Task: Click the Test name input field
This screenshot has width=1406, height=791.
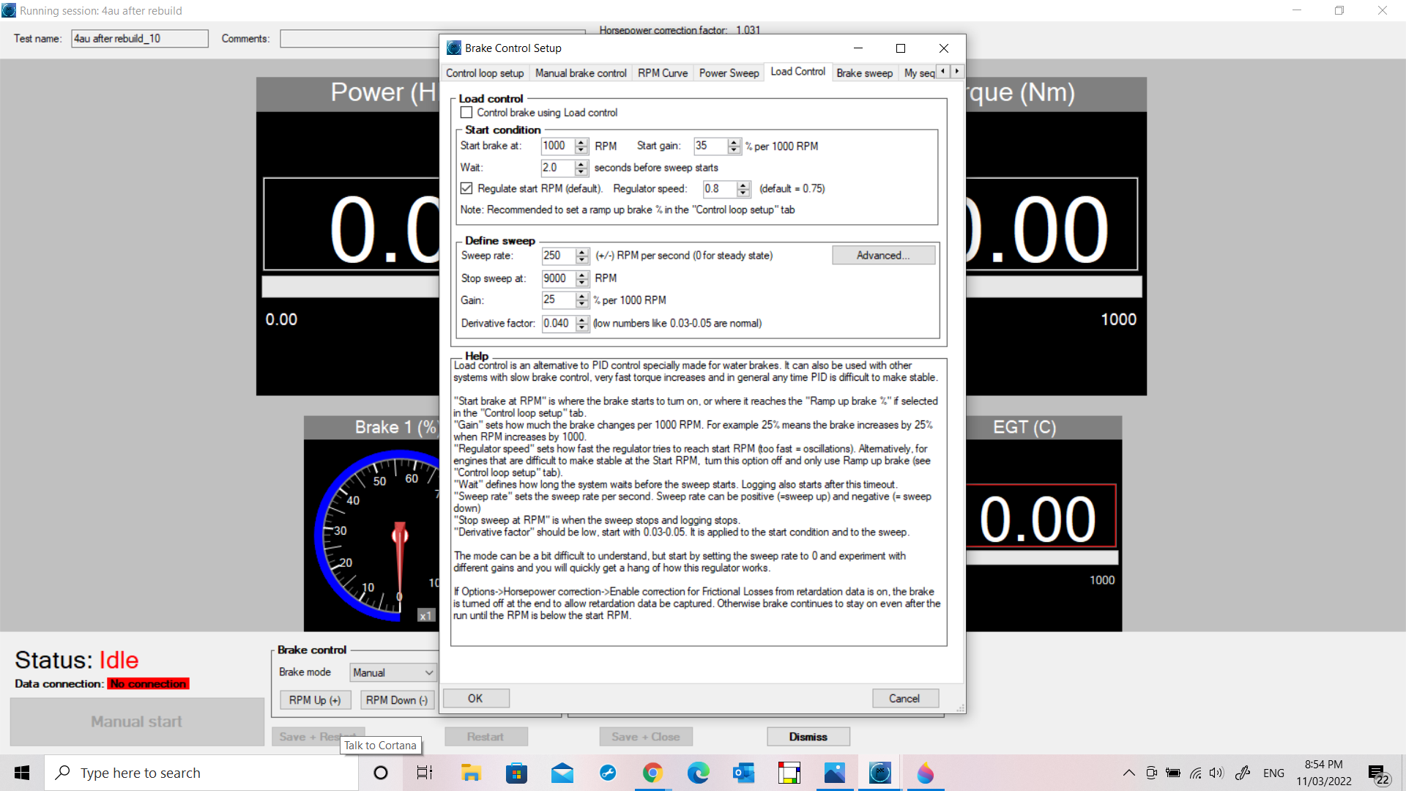Action: pyautogui.click(x=139, y=39)
